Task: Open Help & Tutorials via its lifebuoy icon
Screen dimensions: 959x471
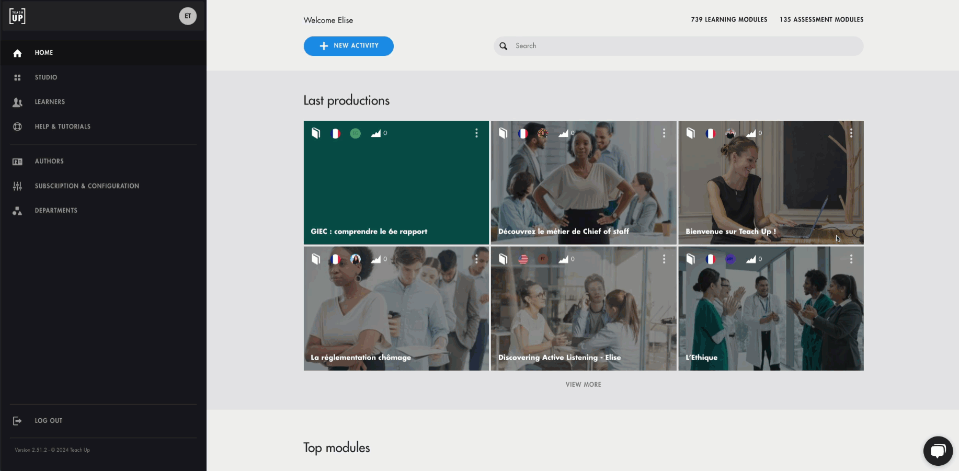Action: [x=17, y=127]
